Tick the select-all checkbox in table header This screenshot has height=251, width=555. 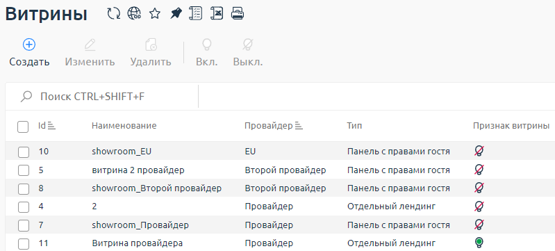23,127
